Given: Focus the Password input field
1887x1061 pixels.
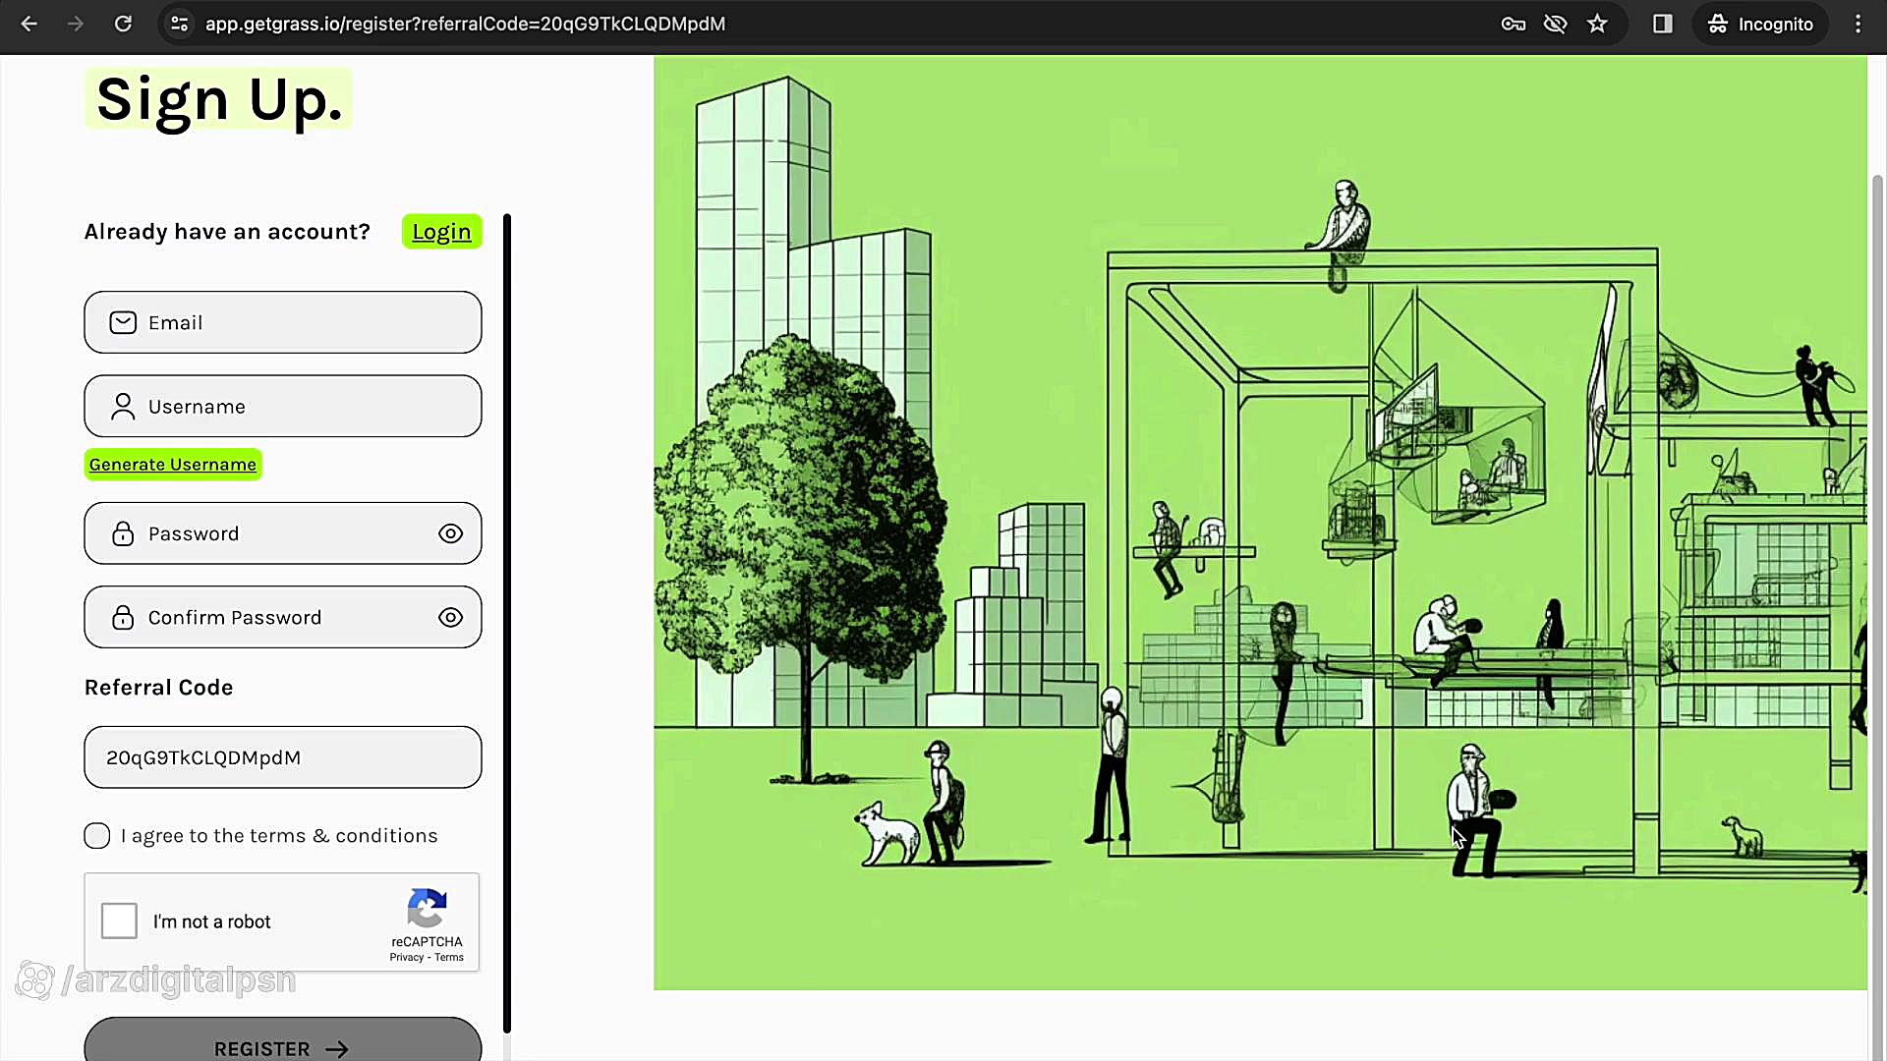Looking at the screenshot, I should [283, 533].
